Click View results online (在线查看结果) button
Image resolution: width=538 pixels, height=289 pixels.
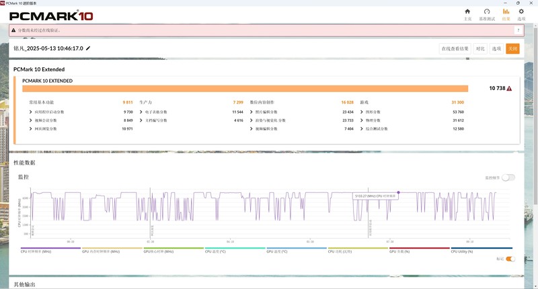pyautogui.click(x=455, y=48)
